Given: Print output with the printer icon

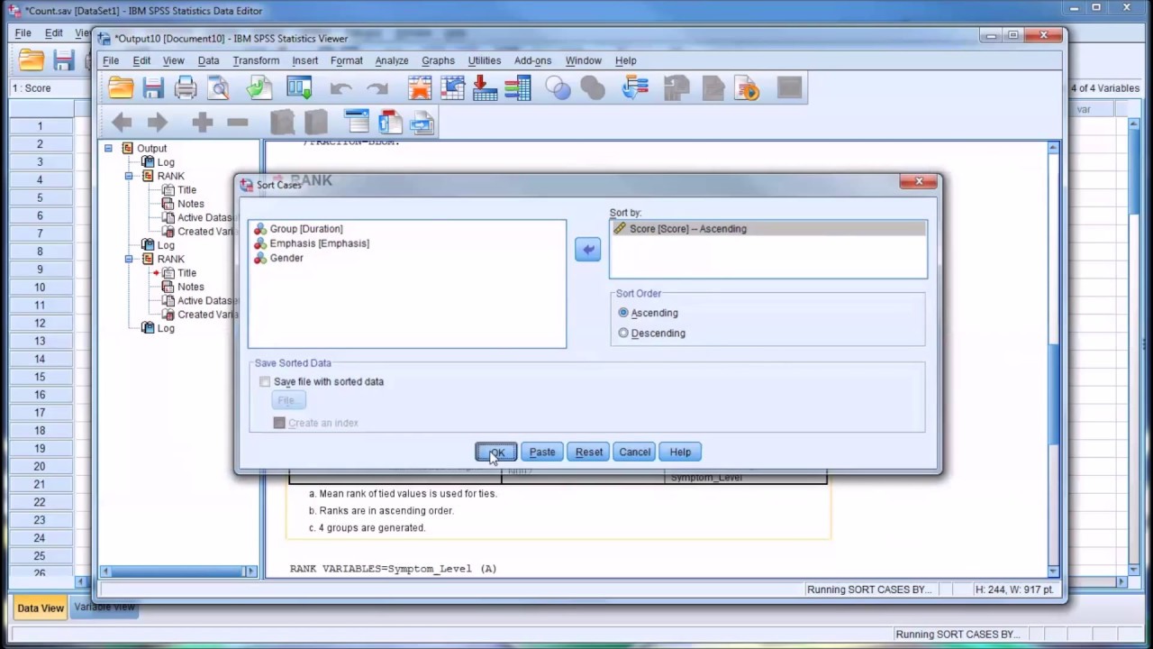Looking at the screenshot, I should (186, 87).
